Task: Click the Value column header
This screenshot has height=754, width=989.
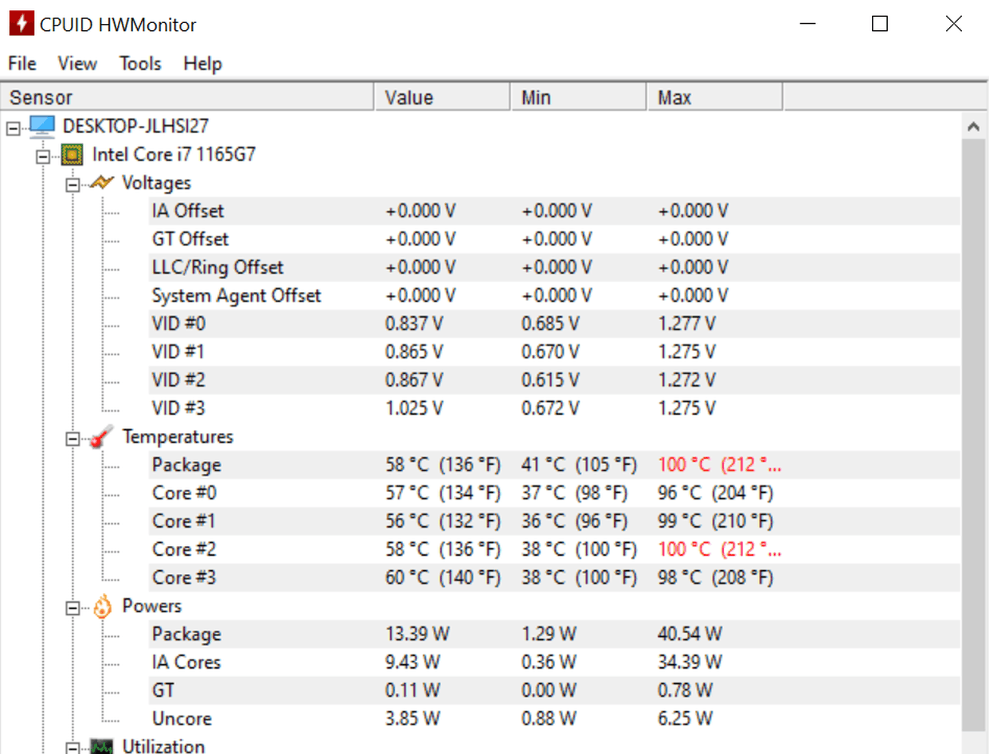Action: 442,97
